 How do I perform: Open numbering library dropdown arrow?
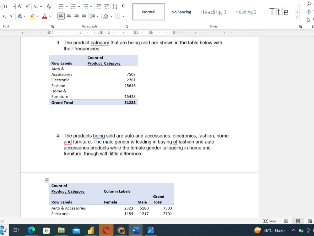(79, 7)
